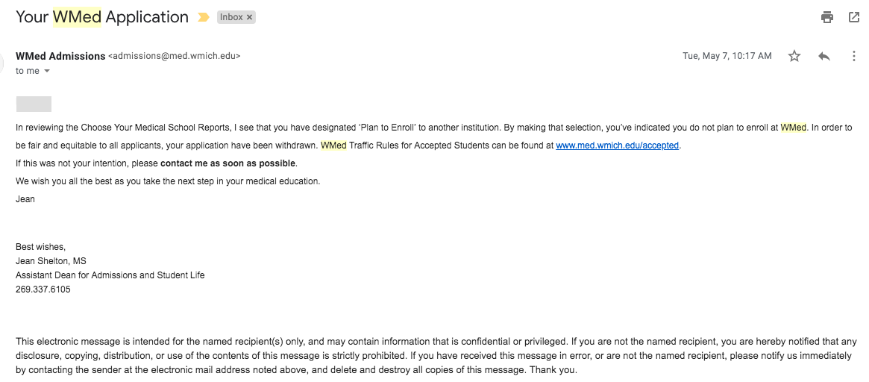Click the highlighted WMed in the subject
The width and height of the screenshot is (869, 382).
77,17
